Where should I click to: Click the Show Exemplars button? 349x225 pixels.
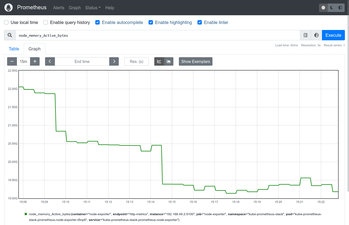(x=196, y=61)
